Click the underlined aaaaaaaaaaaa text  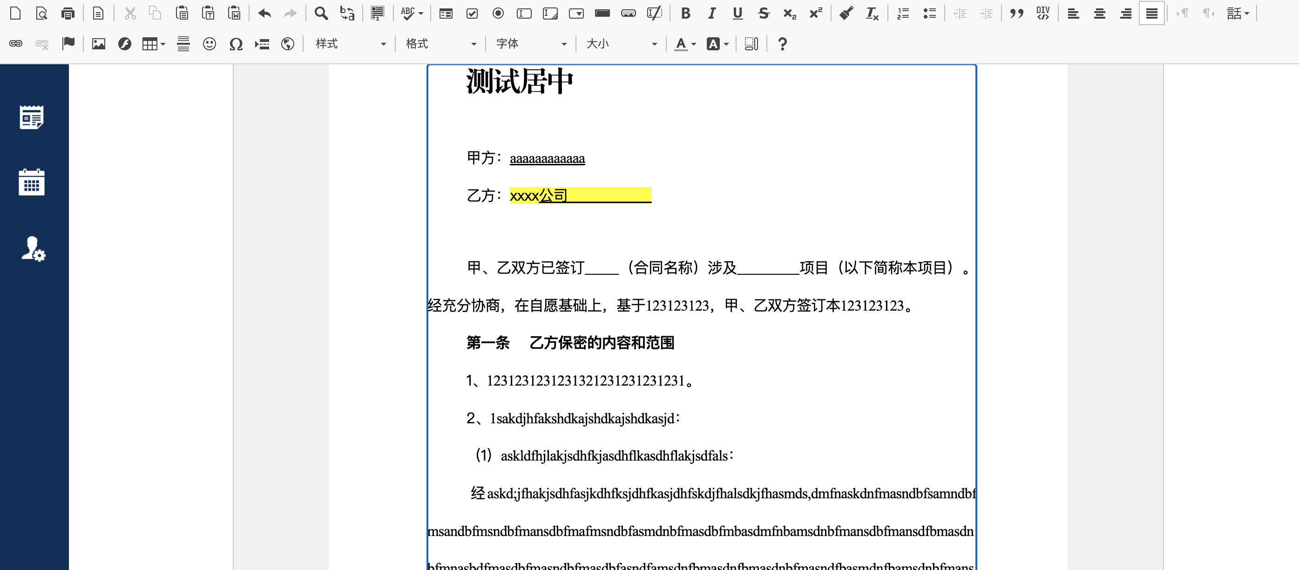(x=547, y=159)
